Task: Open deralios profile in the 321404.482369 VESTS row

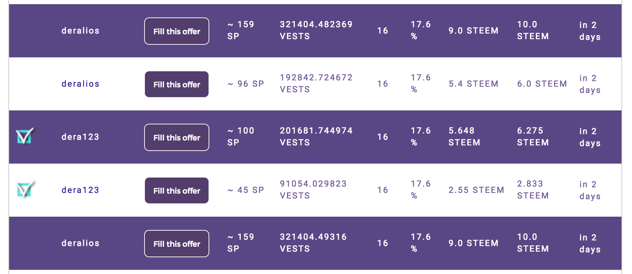Action: tap(80, 31)
